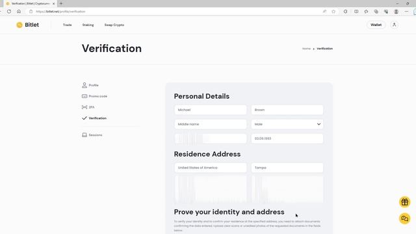Open the Trade menu

pyautogui.click(x=67, y=25)
